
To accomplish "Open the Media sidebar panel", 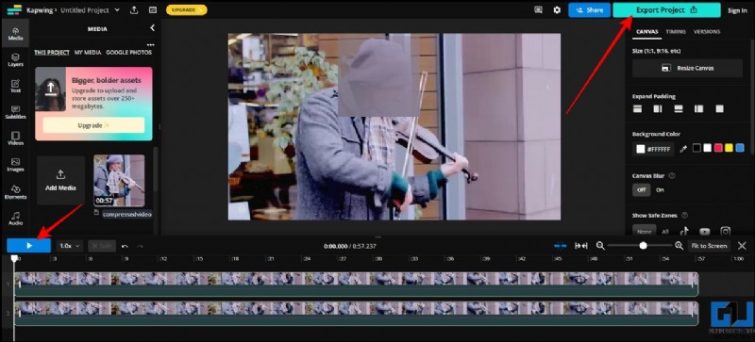I will (x=15, y=34).
